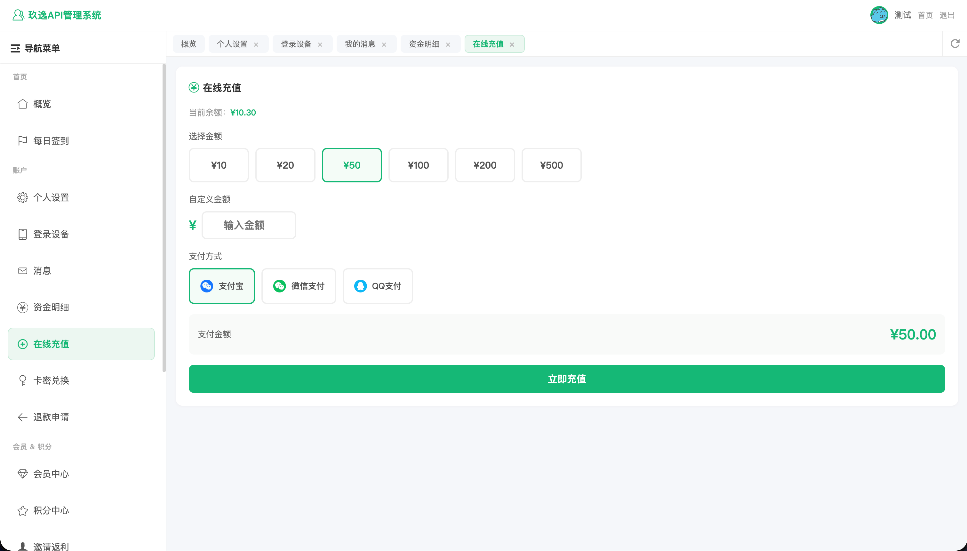Close the 在线充值 tab
The image size is (967, 551).
coord(512,45)
